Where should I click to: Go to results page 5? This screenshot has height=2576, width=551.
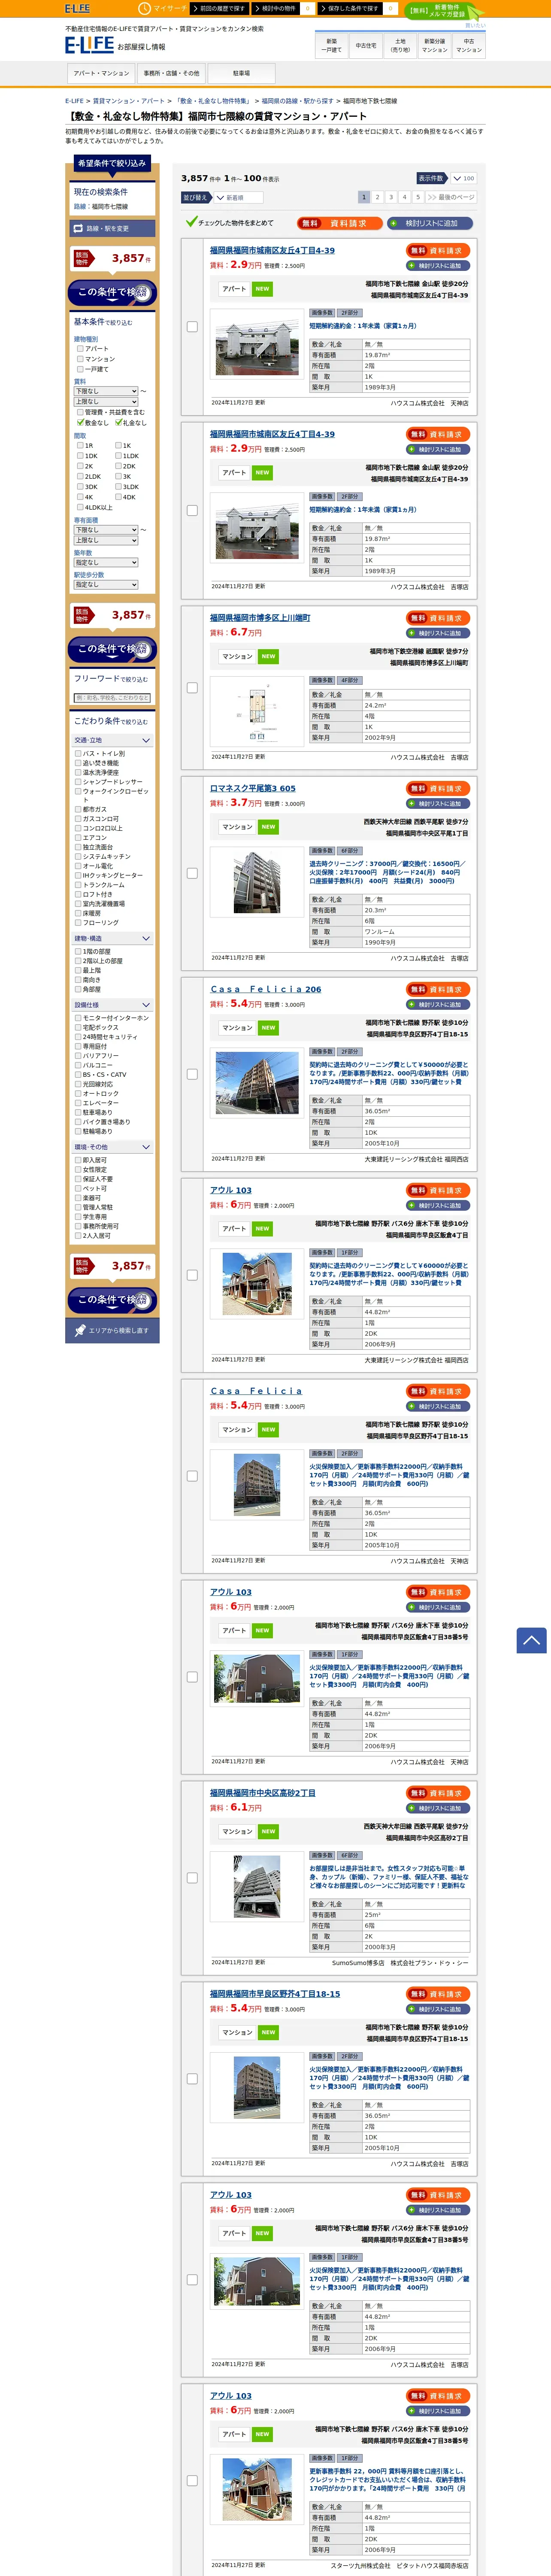[418, 197]
